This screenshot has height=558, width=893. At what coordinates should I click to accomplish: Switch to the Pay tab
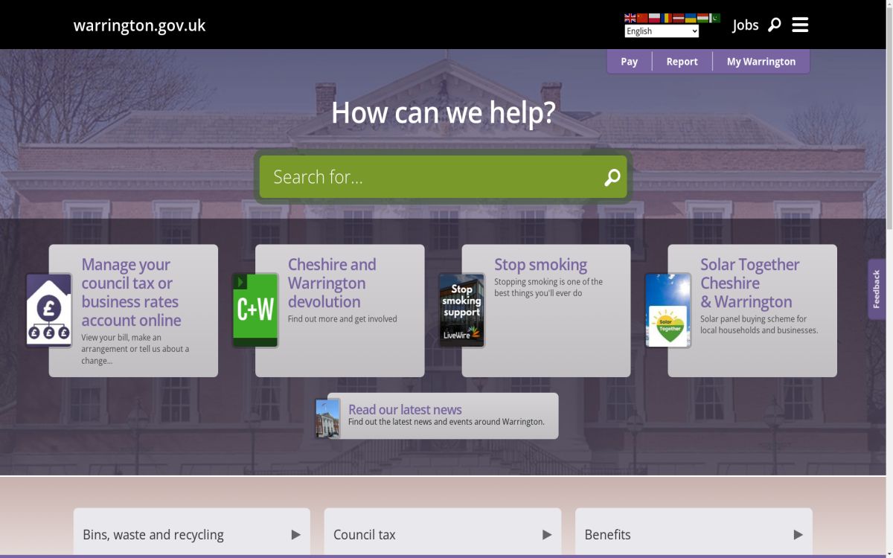coord(629,61)
